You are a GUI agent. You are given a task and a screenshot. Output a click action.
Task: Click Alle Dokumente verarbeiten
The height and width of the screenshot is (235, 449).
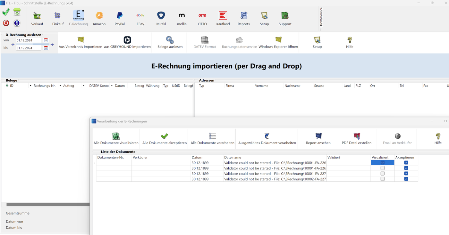212,139
